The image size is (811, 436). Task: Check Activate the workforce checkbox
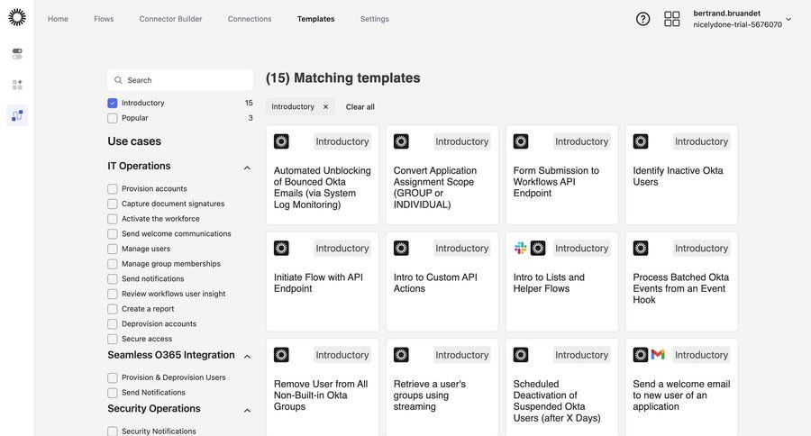pos(113,219)
